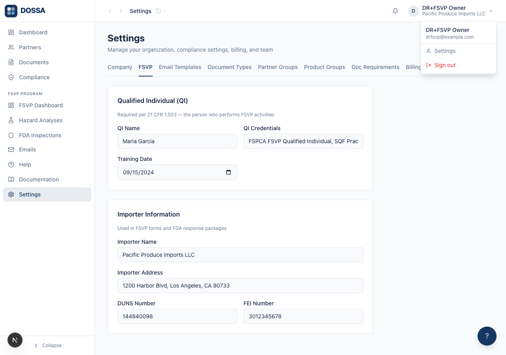Screen dimensions: 506x355
Task: Open Dashboard from sidebar
Action: (47, 32)
